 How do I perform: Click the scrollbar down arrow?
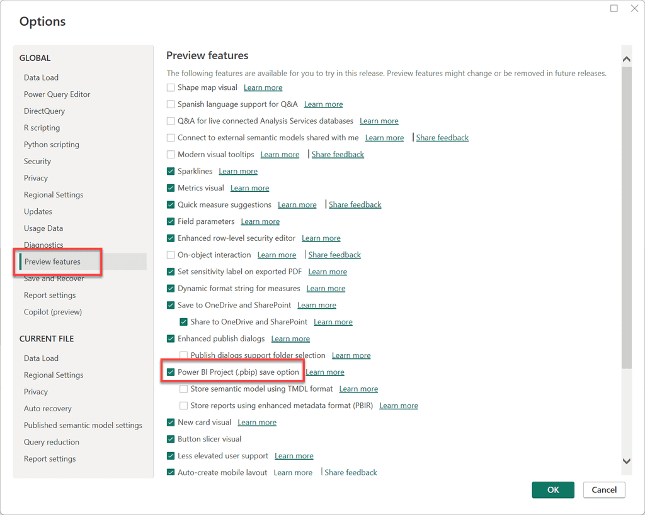point(626,461)
